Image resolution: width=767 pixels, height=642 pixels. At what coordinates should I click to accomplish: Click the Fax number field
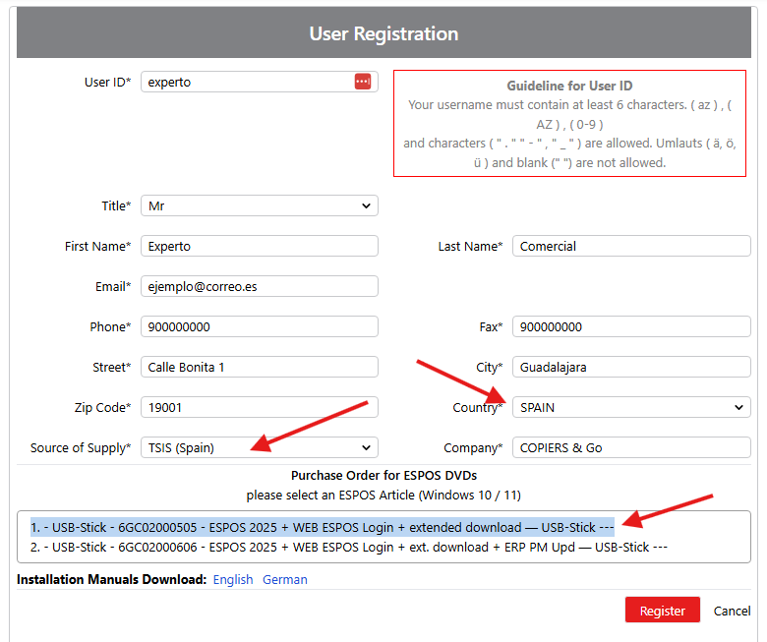pyautogui.click(x=630, y=326)
